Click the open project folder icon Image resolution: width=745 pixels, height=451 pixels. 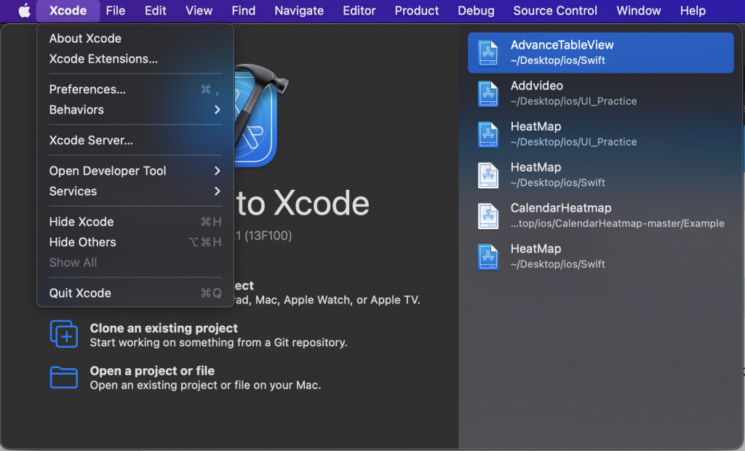(x=64, y=378)
